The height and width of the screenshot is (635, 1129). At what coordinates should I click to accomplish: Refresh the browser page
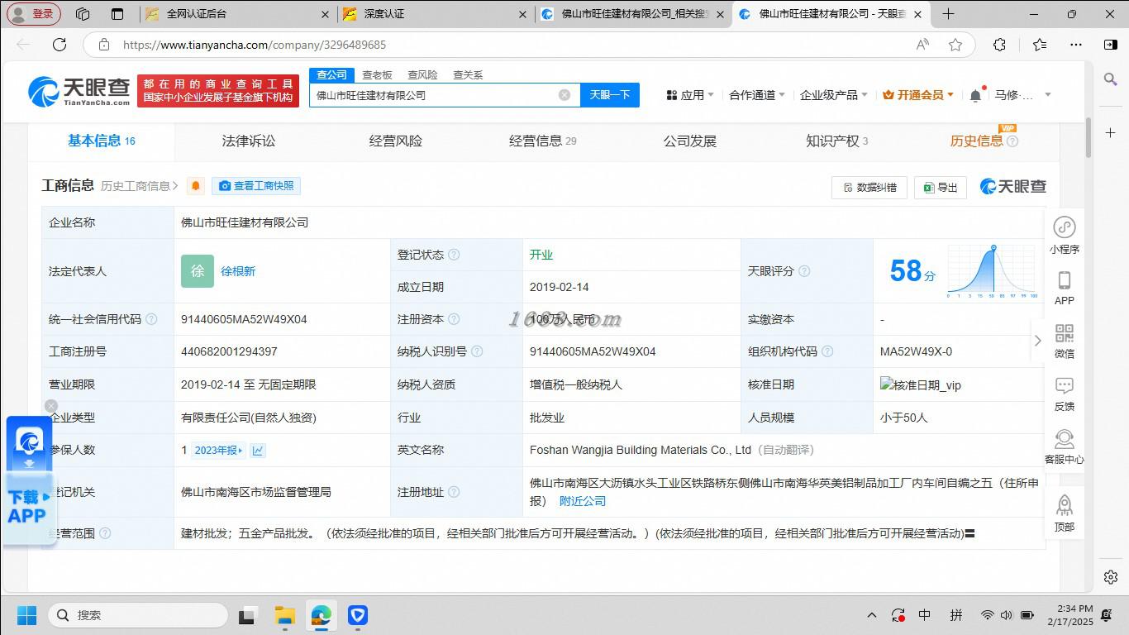[60, 45]
